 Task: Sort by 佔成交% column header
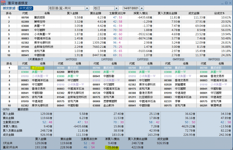pyautogui.click(x=219, y=13)
